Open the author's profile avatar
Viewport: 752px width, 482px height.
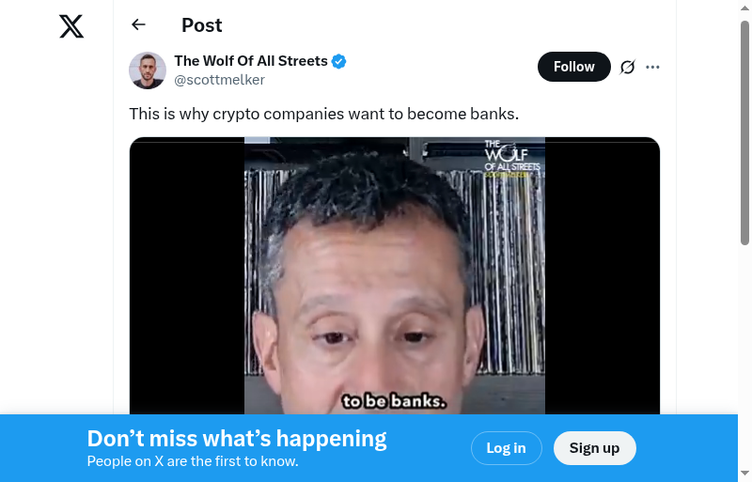pos(148,70)
